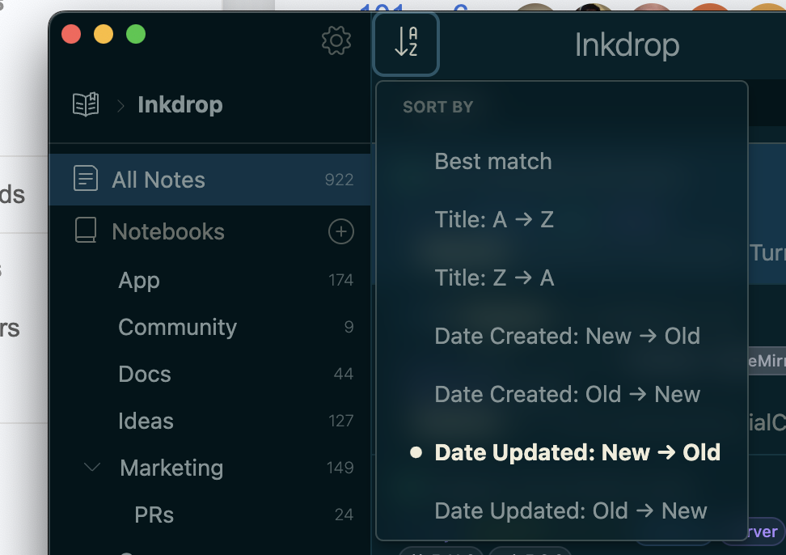The width and height of the screenshot is (786, 555).
Task: Click the Notebooks book icon
Action: tap(86, 230)
